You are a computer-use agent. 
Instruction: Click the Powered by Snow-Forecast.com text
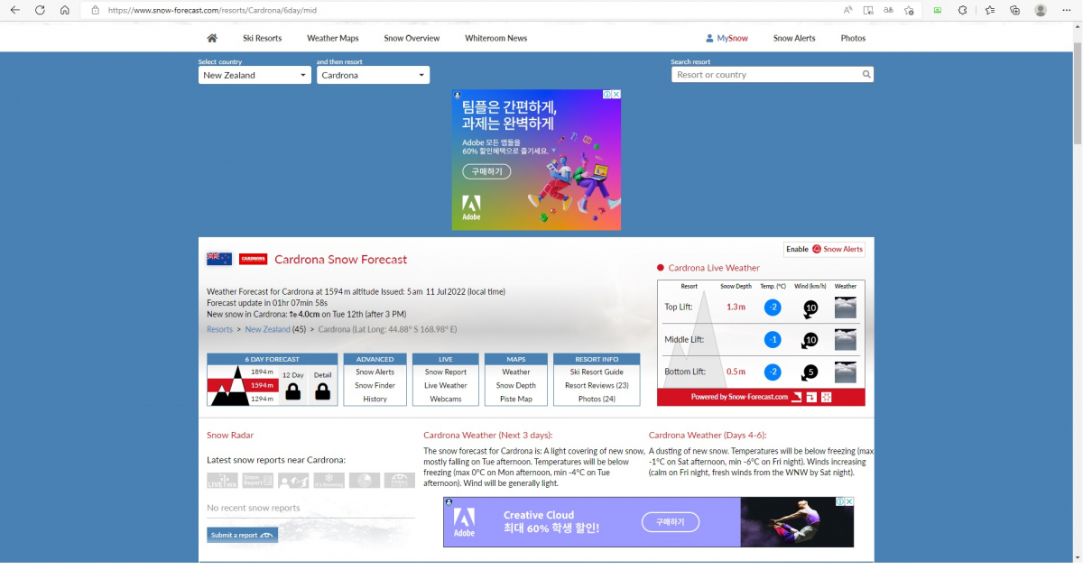(739, 397)
